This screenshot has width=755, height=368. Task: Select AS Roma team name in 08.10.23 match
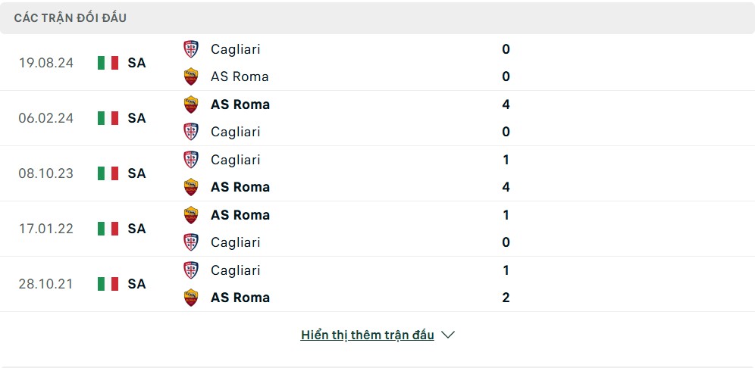(240, 187)
